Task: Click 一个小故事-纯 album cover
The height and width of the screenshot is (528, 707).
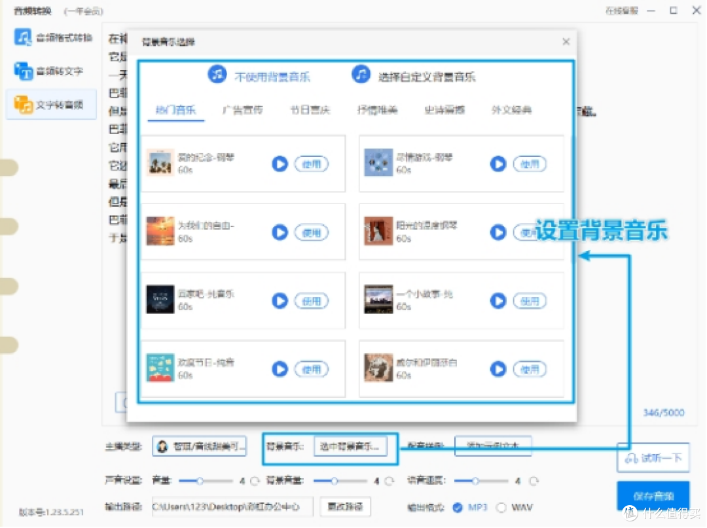Action: [x=378, y=299]
